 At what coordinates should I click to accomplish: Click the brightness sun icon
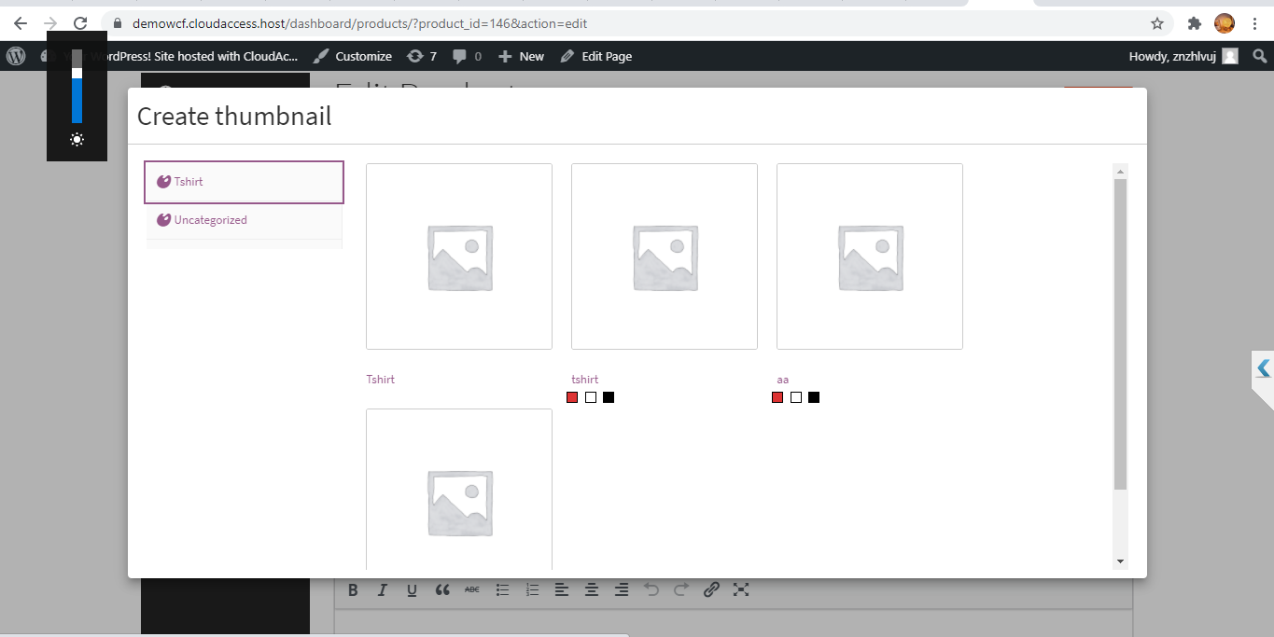(77, 140)
